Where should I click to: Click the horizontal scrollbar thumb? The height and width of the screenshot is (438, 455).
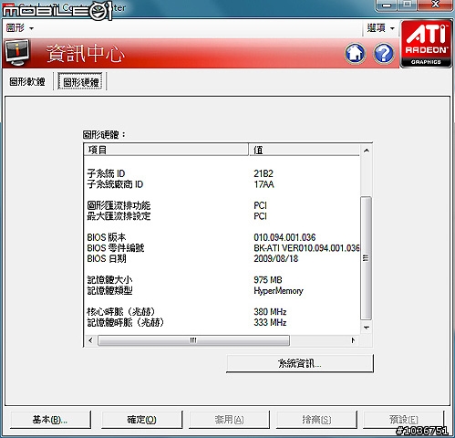[x=193, y=340]
